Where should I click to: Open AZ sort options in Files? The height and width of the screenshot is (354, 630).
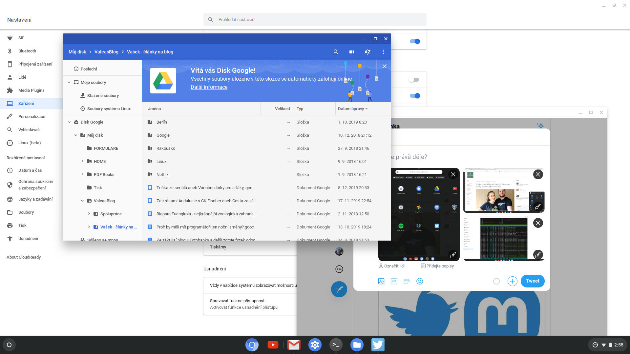click(367, 52)
